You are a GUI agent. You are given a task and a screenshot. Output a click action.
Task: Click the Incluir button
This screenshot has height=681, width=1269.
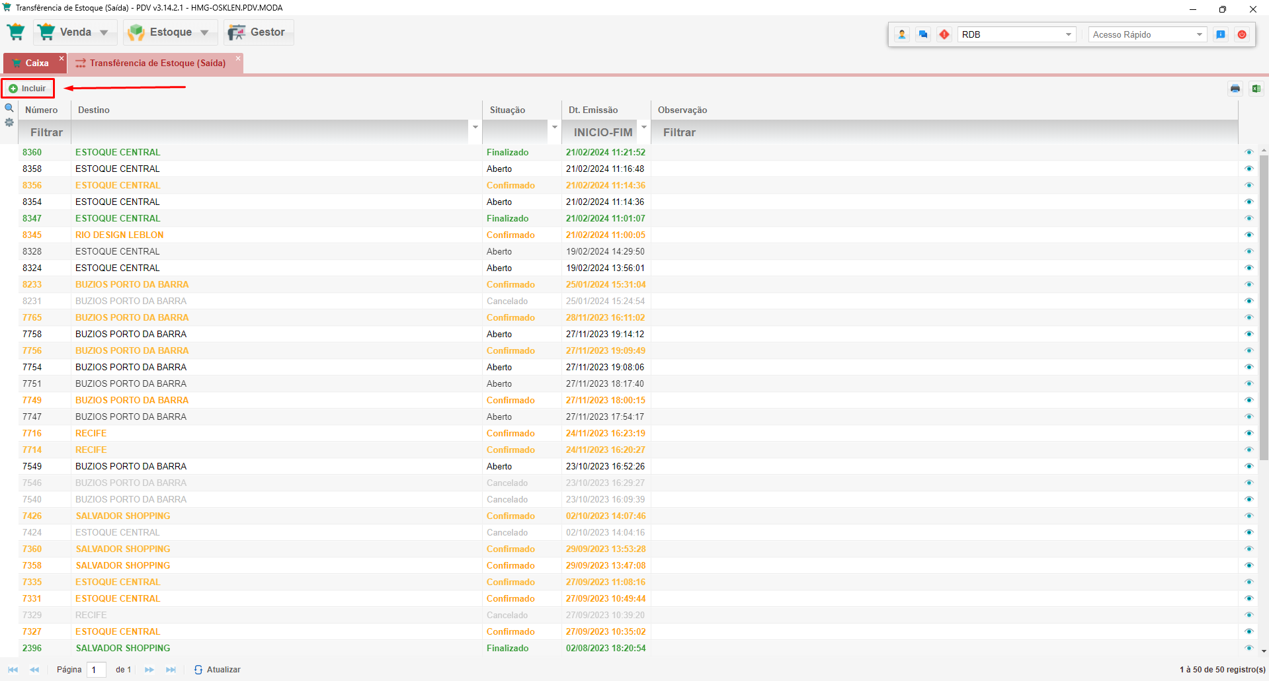coord(28,89)
